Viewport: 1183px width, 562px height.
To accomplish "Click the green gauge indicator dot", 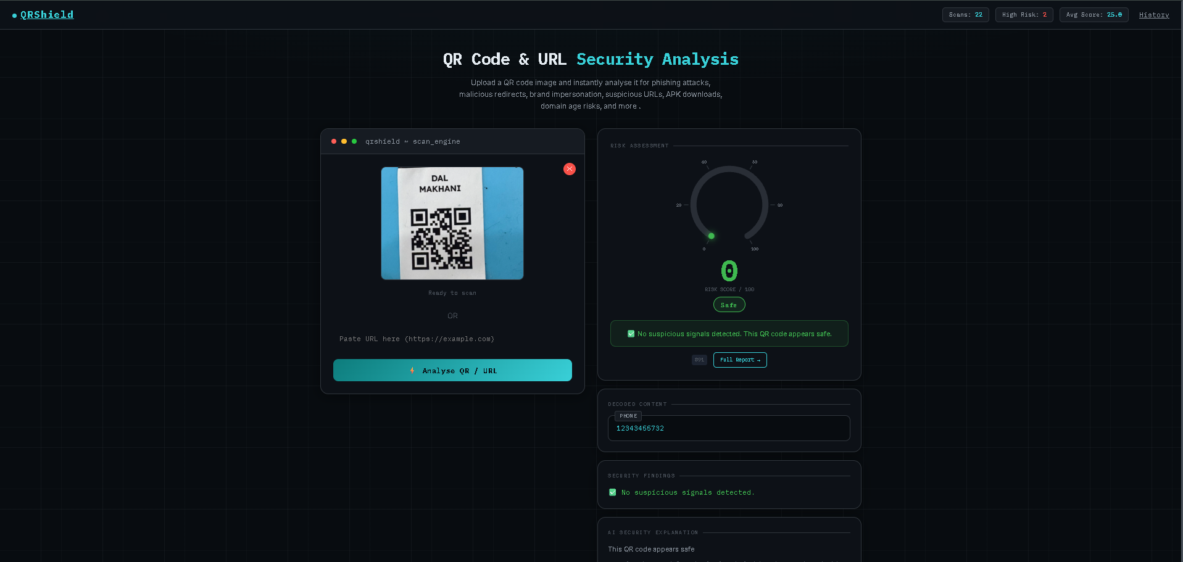I will [711, 236].
